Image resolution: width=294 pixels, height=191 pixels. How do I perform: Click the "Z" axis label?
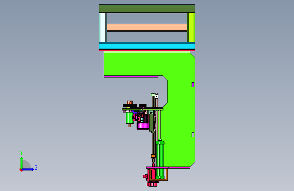[36, 167]
